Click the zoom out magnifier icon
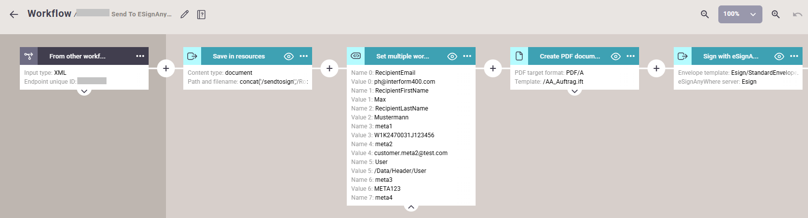Viewport: 808px width, 218px height. 704,14
